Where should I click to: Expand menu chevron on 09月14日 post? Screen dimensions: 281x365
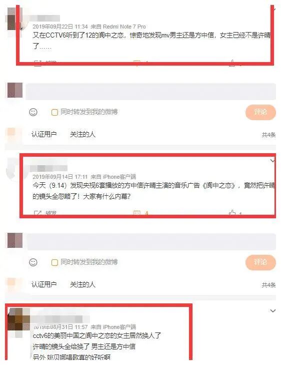point(272,161)
